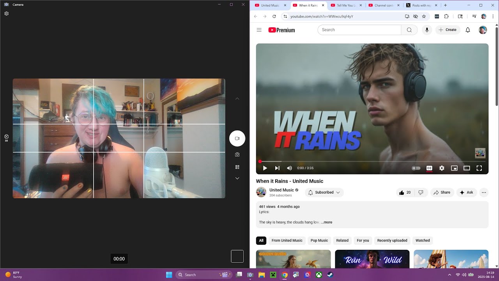
Task: Expand the description with ...more
Action: pyautogui.click(x=327, y=222)
